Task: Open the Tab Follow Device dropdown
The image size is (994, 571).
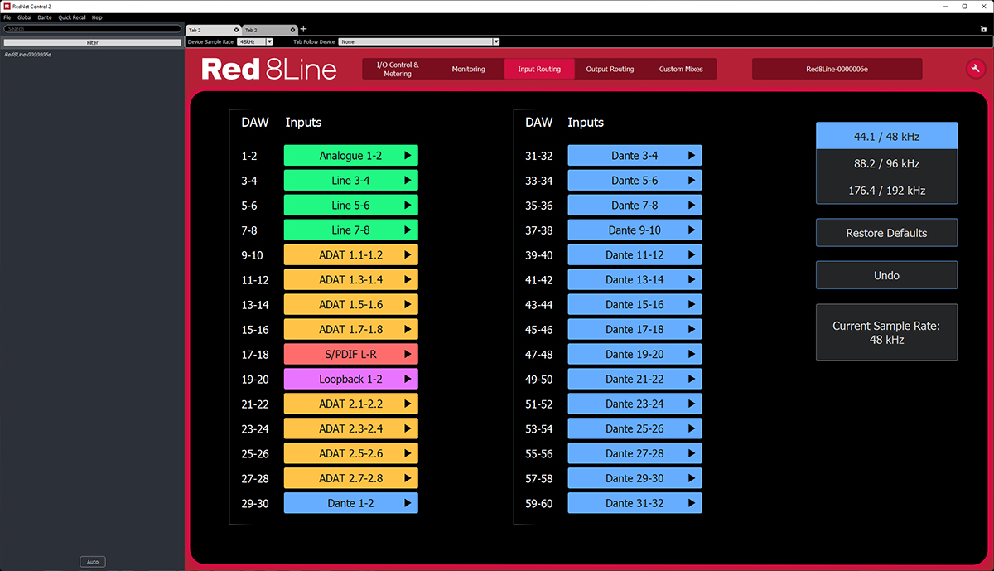Action: 419,41
